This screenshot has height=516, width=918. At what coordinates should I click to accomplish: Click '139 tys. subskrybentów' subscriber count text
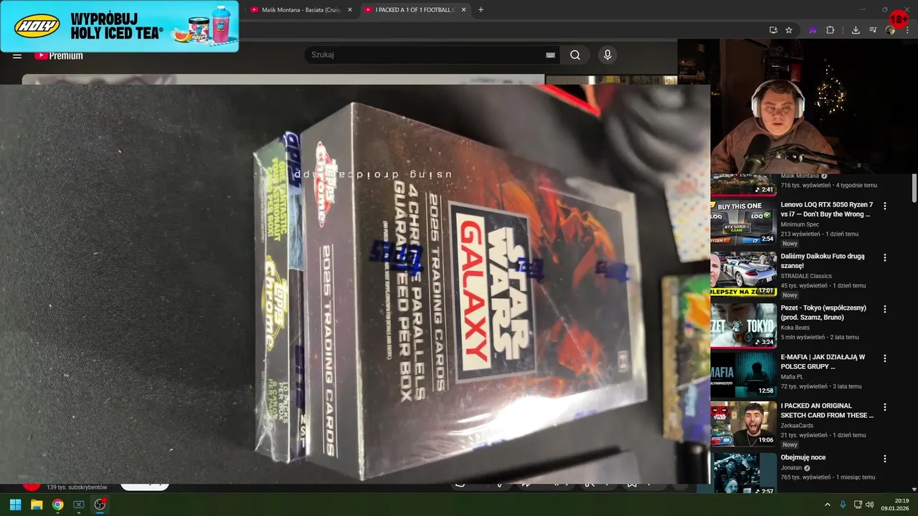point(77,487)
